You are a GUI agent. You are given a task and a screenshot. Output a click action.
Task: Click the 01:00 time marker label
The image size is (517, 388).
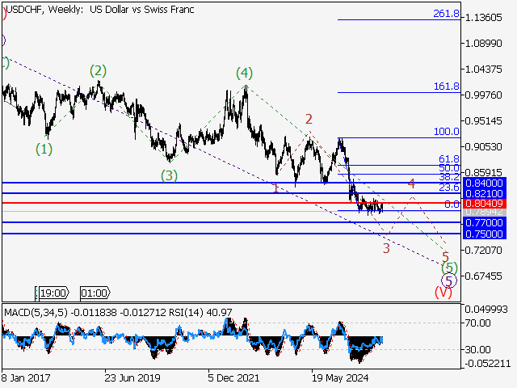point(95,293)
